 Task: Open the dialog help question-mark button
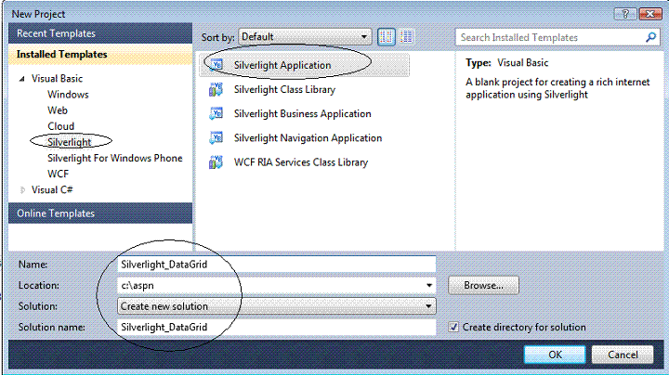click(x=625, y=14)
